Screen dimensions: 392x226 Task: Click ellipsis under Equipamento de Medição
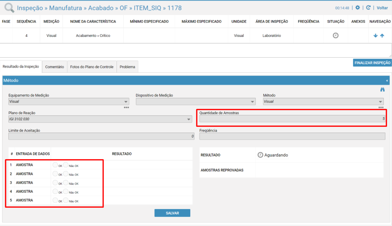point(126,107)
